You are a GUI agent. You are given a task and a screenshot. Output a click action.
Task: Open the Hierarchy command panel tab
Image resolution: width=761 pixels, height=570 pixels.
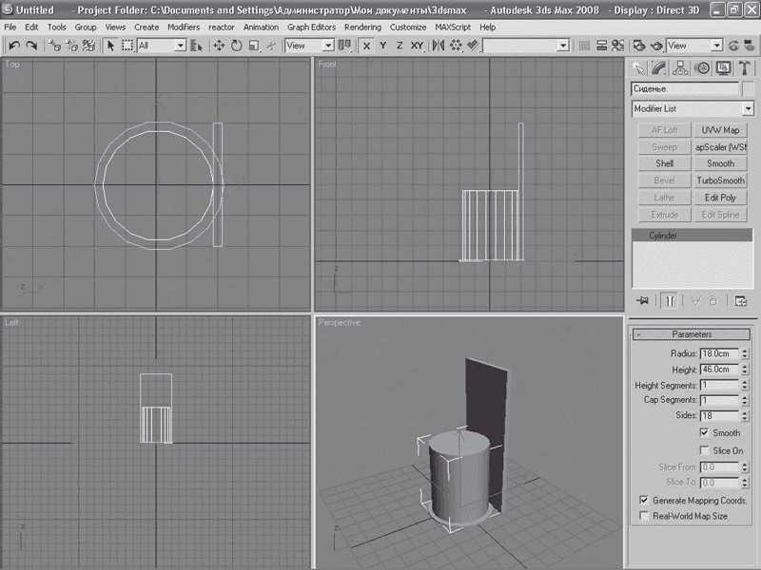[x=680, y=67]
